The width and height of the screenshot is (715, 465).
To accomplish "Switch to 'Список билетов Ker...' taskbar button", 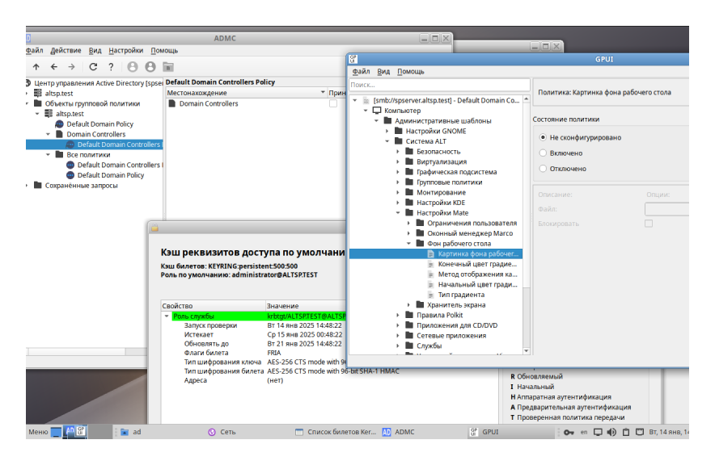I will [336, 432].
